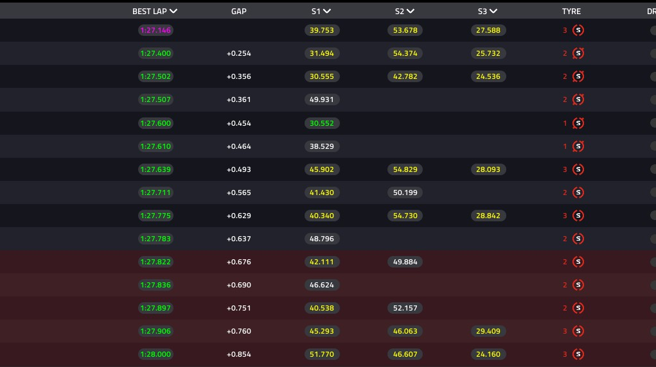656x367 pixels.
Task: Open the S1 column chevron
Action: point(327,12)
